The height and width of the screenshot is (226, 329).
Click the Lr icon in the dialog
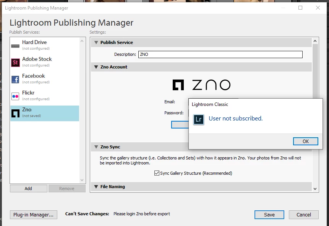click(x=198, y=120)
